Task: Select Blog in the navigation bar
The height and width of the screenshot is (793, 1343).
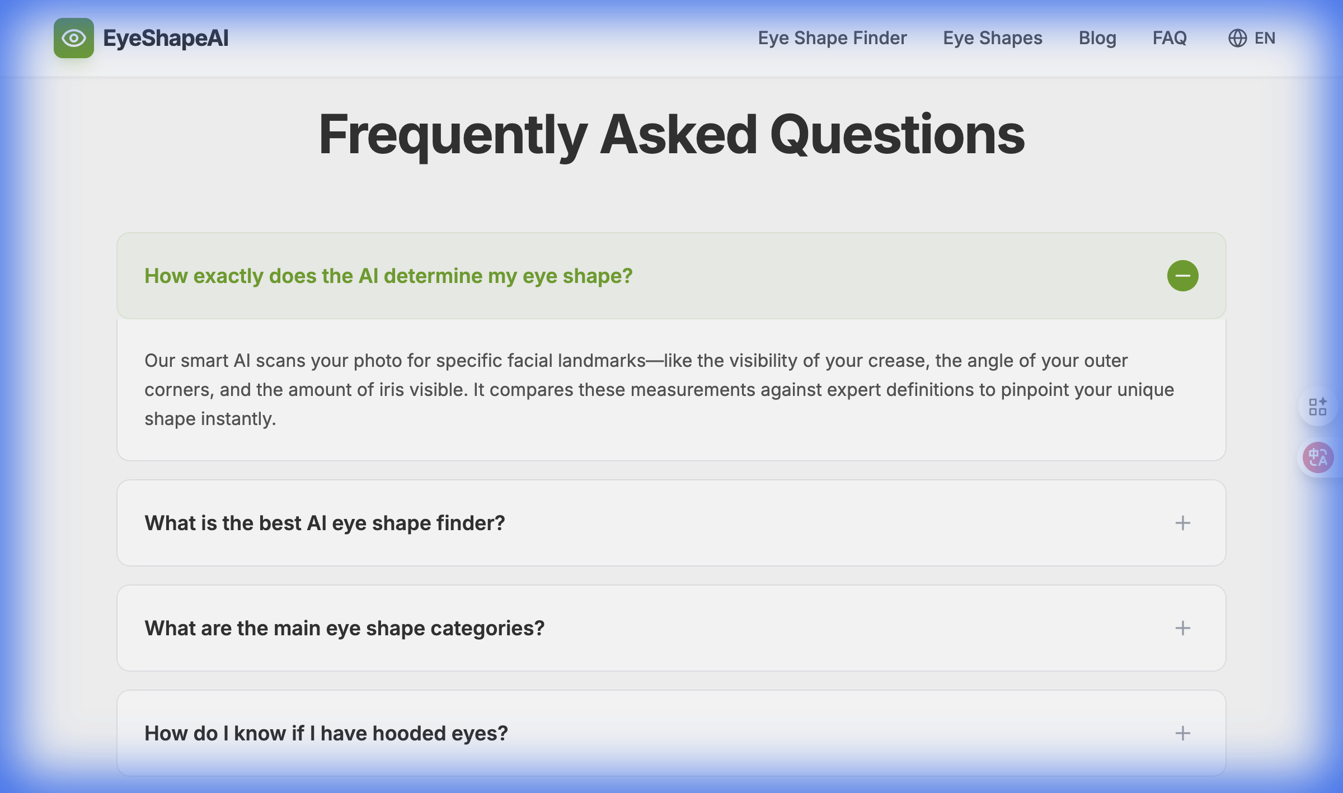Action: pyautogui.click(x=1097, y=38)
